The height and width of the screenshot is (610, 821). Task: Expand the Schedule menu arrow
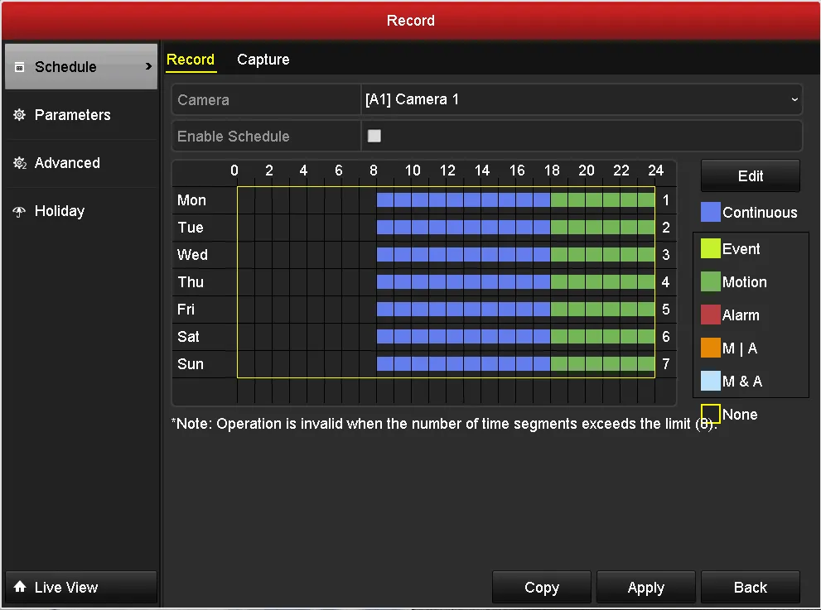pos(148,66)
